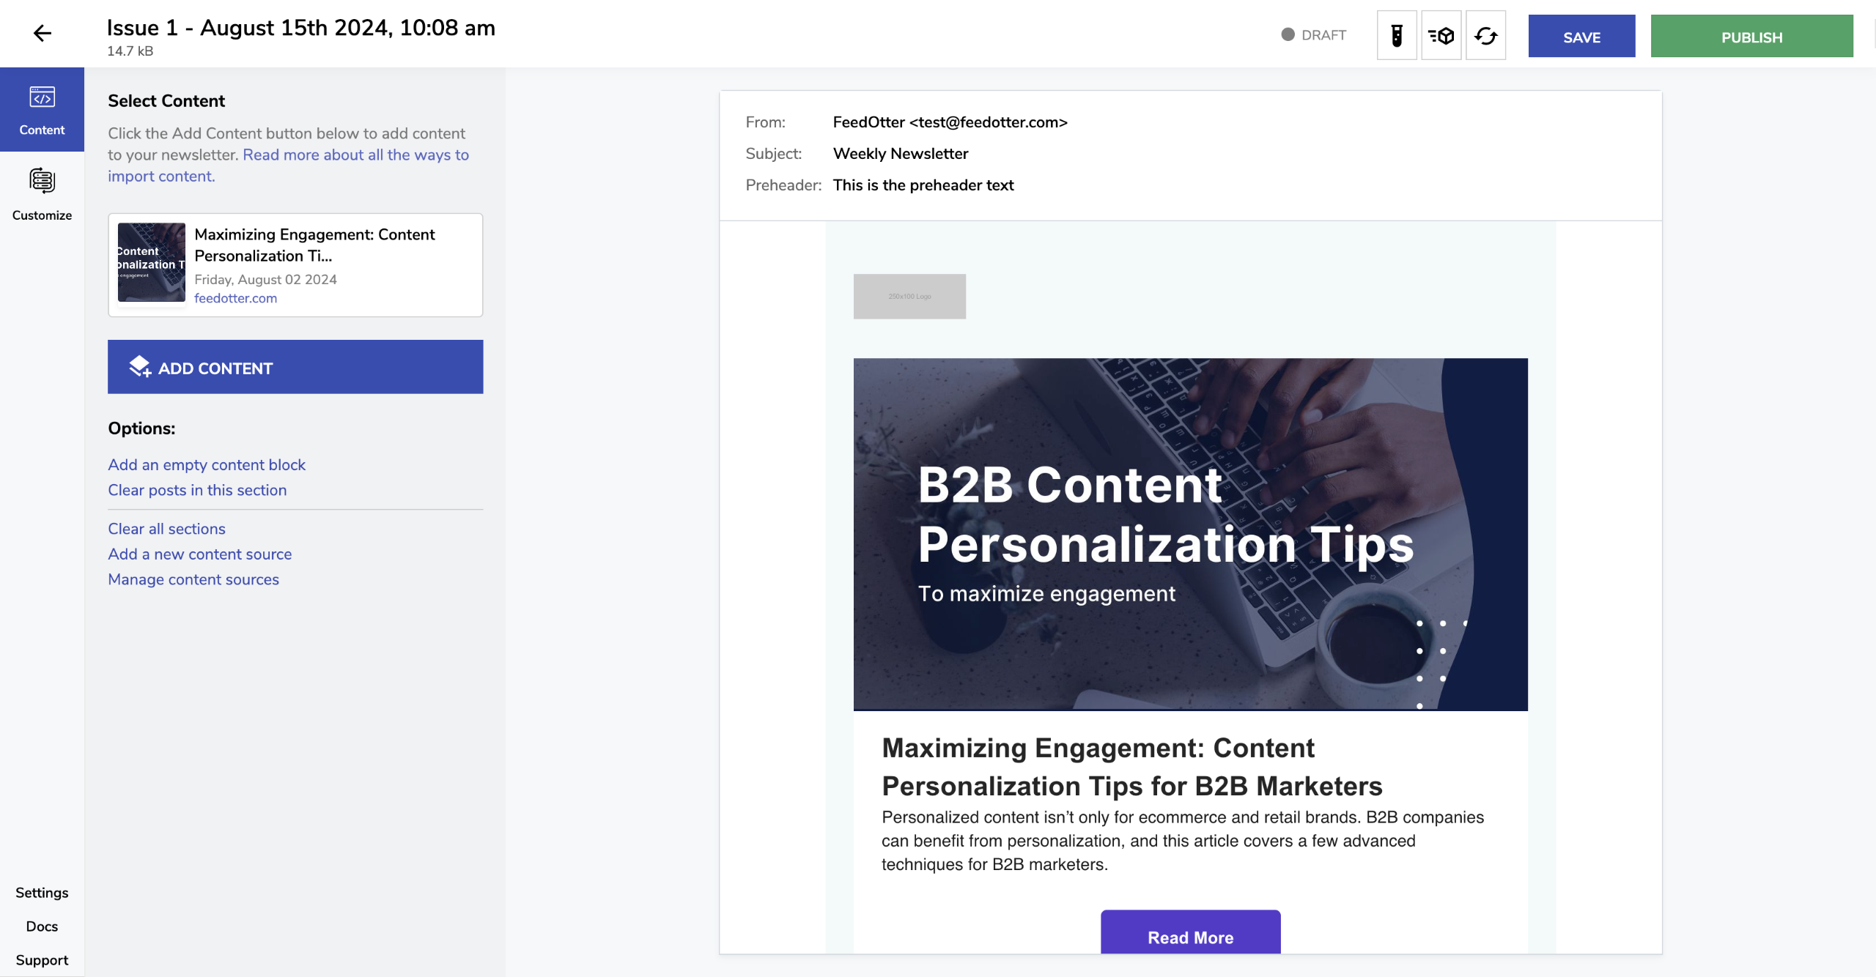Click the DRAFT status indicator
The height and width of the screenshot is (977, 1876).
pyautogui.click(x=1313, y=35)
